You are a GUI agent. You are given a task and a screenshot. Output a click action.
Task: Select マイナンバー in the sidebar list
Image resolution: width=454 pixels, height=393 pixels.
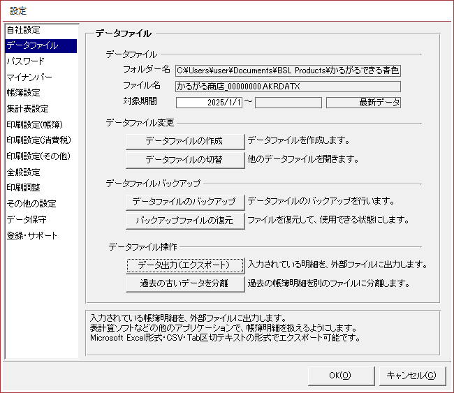[x=29, y=77]
